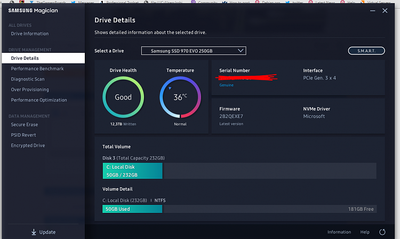Open Encrypted Drive page

[x=28, y=146]
